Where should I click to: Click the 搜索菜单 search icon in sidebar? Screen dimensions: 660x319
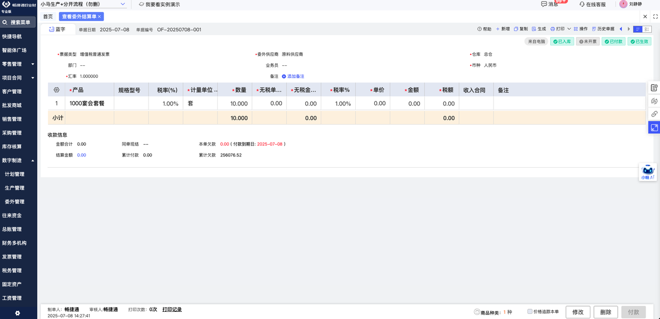[5, 22]
